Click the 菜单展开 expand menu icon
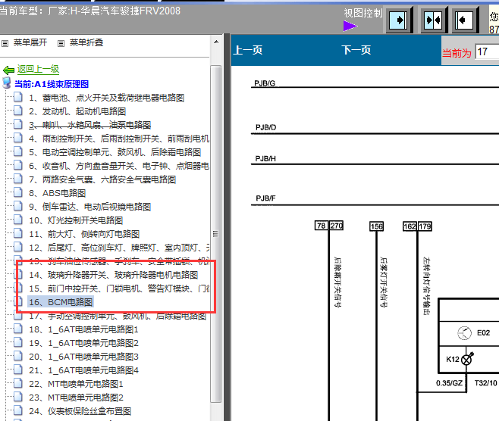The height and width of the screenshot is (421, 499). click(x=5, y=43)
